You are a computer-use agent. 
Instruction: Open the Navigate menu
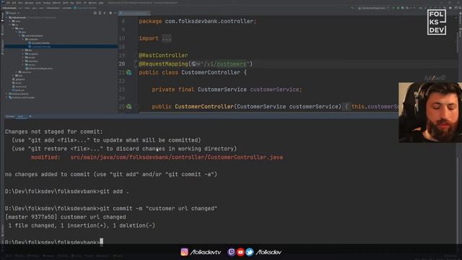pyautogui.click(x=29, y=3)
